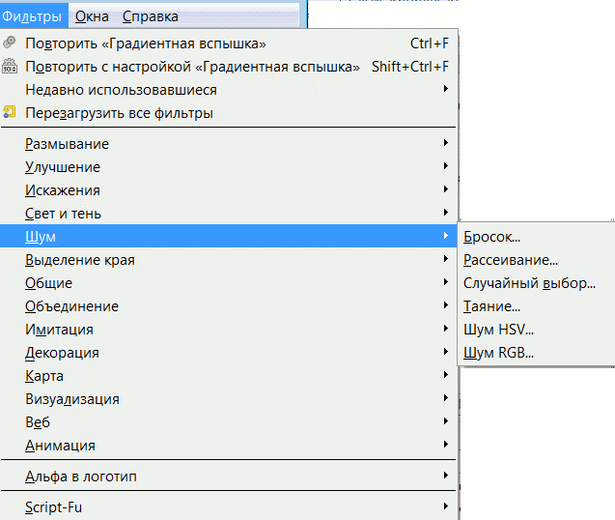Expand the «Размывание» submenu
Image resolution: width=615 pixels, height=520 pixels.
(68, 144)
